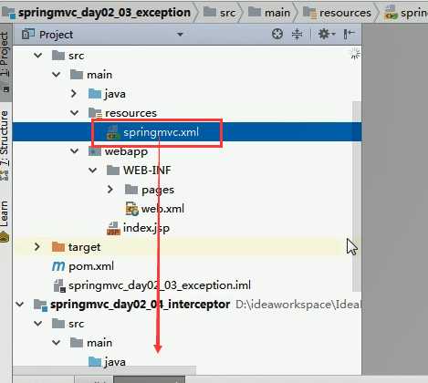Select the pages folder label
The image size is (428, 383).
pos(158,190)
